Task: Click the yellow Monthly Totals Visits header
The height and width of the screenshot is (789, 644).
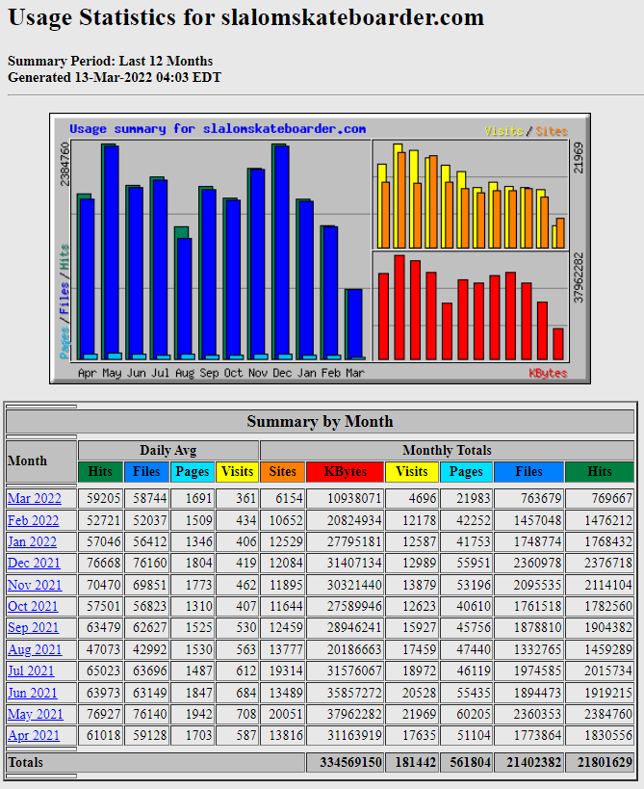Action: pyautogui.click(x=411, y=471)
